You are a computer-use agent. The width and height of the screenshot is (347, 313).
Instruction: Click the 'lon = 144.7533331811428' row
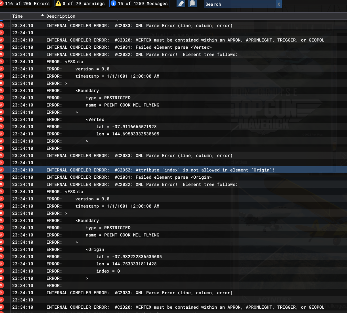pos(174,264)
